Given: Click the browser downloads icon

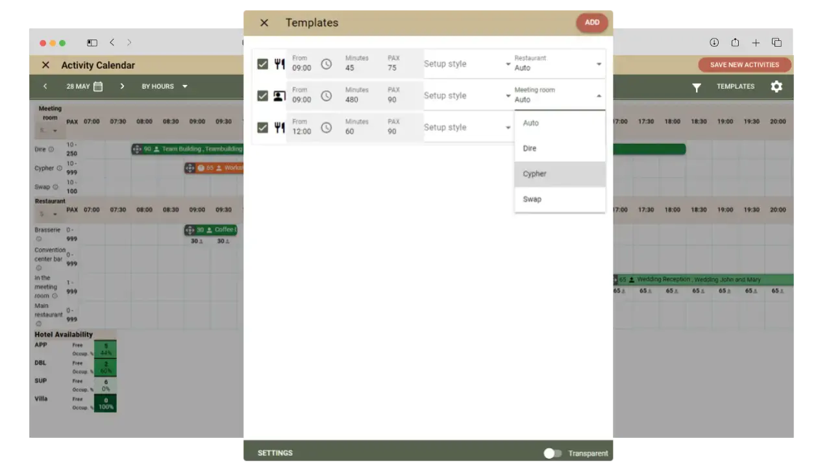Looking at the screenshot, I should tap(714, 43).
